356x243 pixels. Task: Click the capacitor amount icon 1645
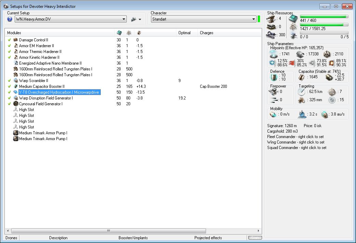302,77
